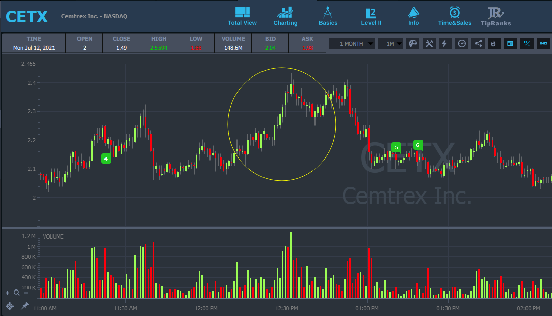Open the Basics tab
Viewport: 552px width, 316px height.
click(328, 16)
